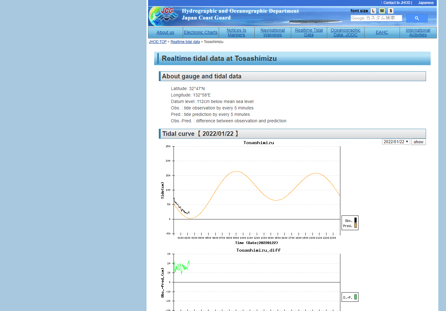Click the font size label

(359, 11)
